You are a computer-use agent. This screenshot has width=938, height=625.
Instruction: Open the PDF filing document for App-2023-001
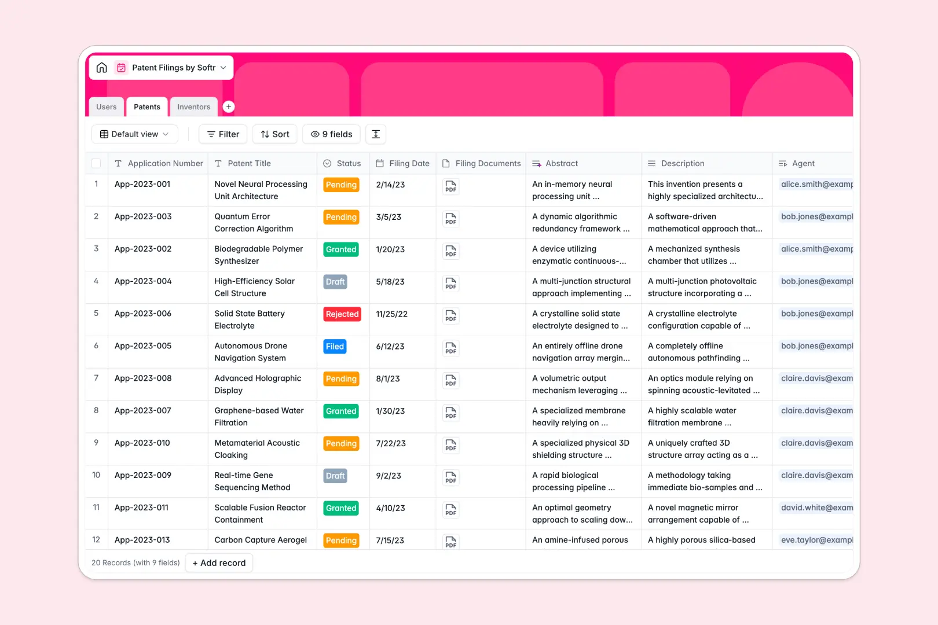pyautogui.click(x=450, y=187)
